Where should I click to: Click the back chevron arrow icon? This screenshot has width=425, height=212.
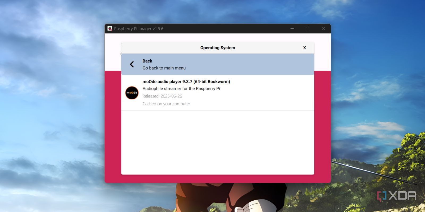[132, 64]
